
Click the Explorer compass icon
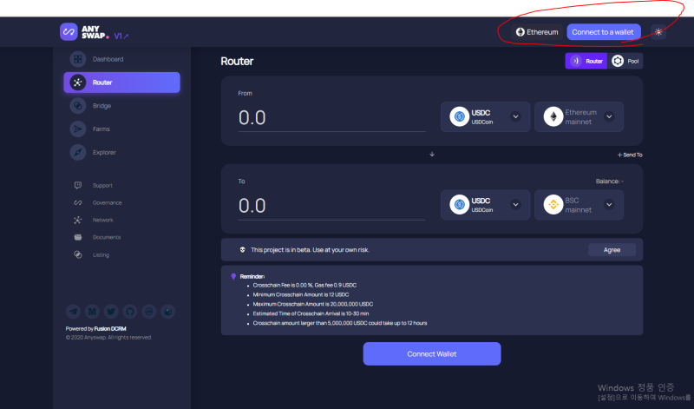[78, 152]
